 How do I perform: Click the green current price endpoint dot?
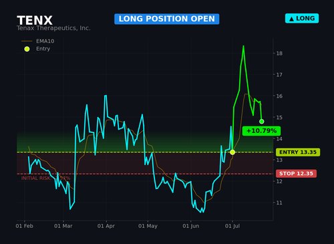point(262,122)
